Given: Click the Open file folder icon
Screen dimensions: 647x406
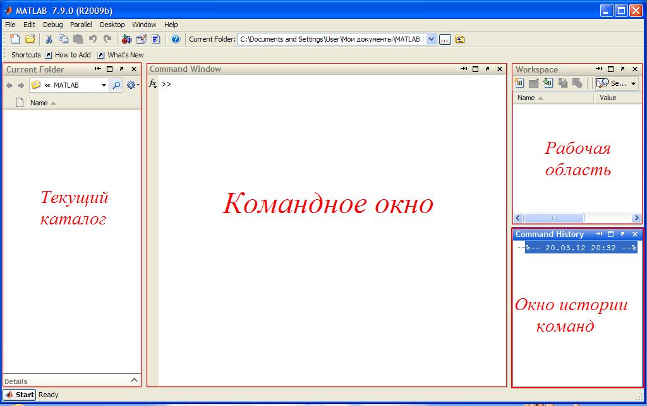Looking at the screenshot, I should click(x=30, y=39).
